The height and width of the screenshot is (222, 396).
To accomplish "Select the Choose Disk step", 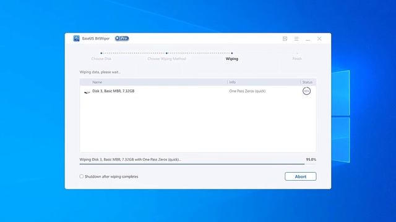I will pos(101,59).
